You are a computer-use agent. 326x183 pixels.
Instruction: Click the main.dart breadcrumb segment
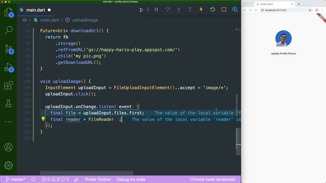coord(49,20)
